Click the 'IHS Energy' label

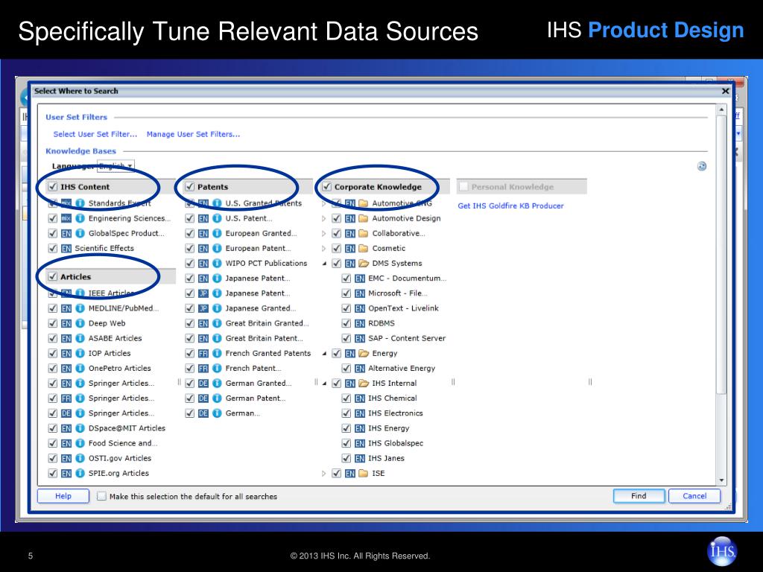point(388,428)
